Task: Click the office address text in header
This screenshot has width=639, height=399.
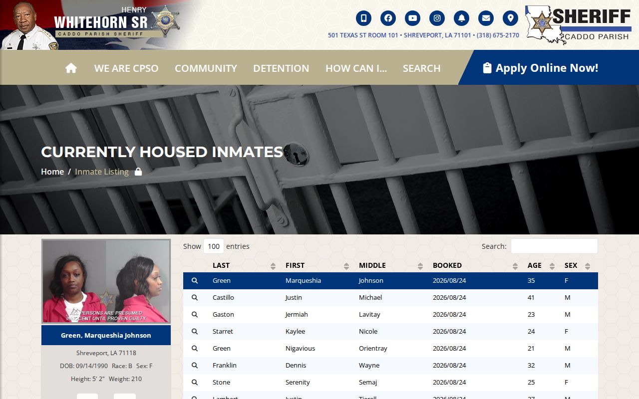Action: tap(423, 35)
